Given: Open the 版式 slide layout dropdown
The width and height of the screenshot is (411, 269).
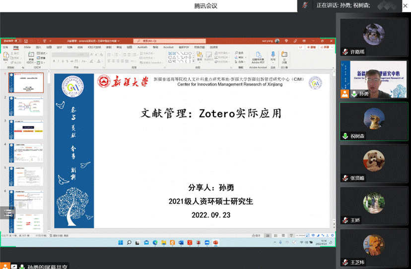Looking at the screenshot, I should click(x=42, y=54).
